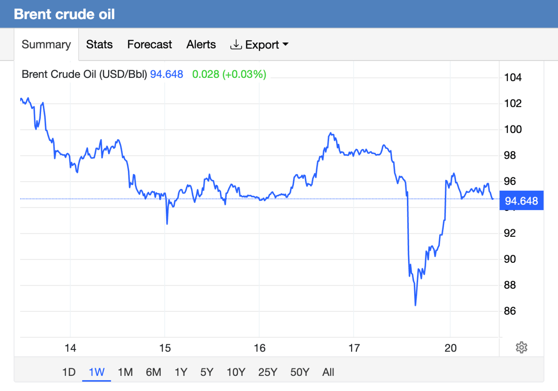558x391 pixels.
Task: Switch to the Summary tab
Action: (46, 45)
